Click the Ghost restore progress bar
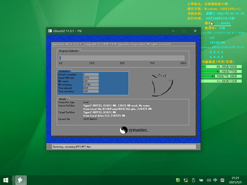The image size is (247, 185). [x=122, y=58]
